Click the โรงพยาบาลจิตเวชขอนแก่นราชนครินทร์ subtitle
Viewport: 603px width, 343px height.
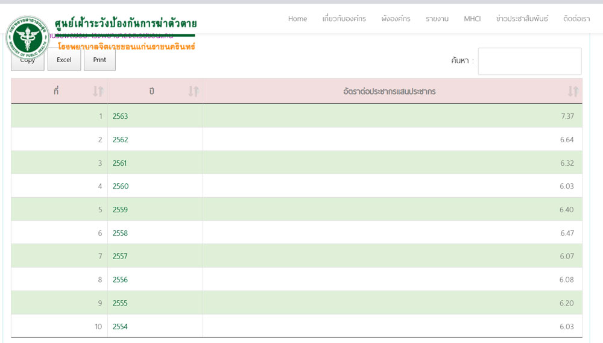(127, 46)
